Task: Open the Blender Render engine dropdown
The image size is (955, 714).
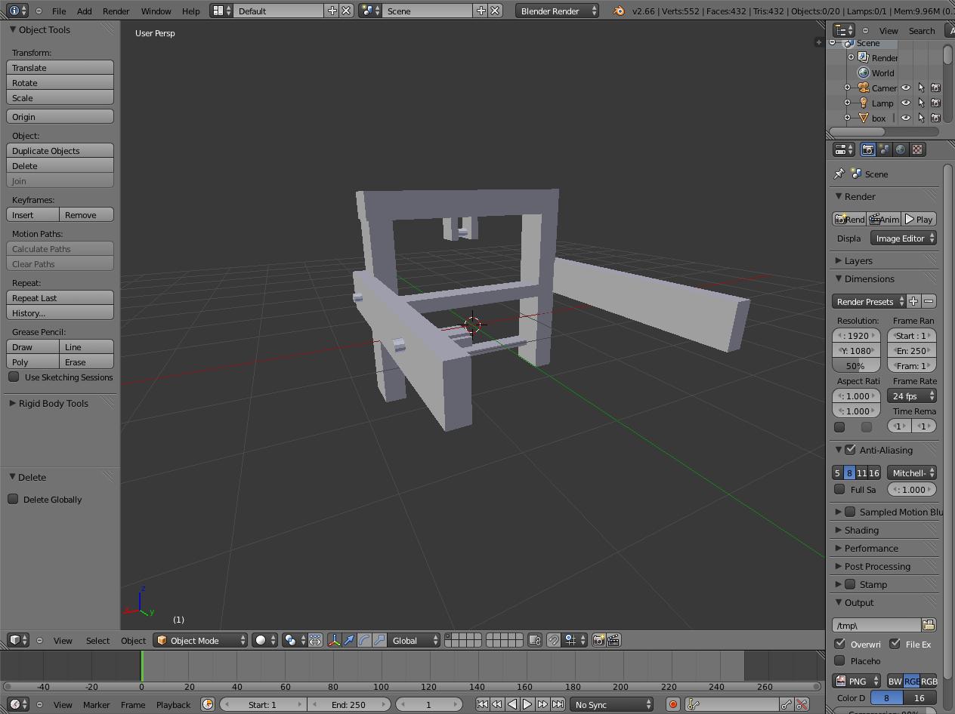Action: tap(558, 11)
